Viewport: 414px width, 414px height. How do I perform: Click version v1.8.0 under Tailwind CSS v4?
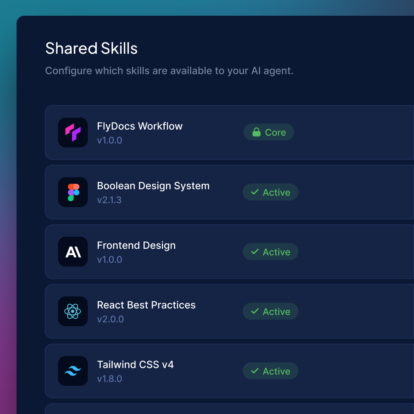point(110,379)
